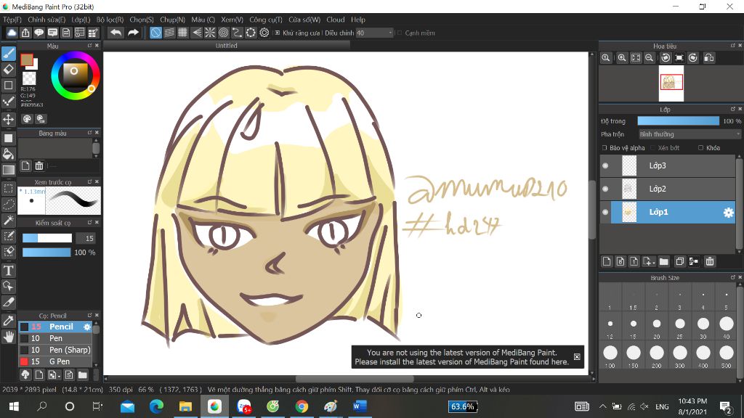
Task: Switch to the Untitled canvas tab
Action: pos(227,46)
